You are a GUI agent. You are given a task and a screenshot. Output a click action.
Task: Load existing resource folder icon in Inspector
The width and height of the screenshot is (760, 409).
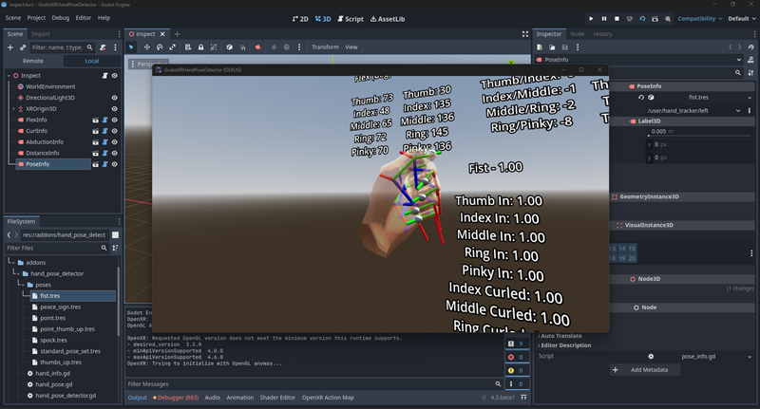(552, 46)
